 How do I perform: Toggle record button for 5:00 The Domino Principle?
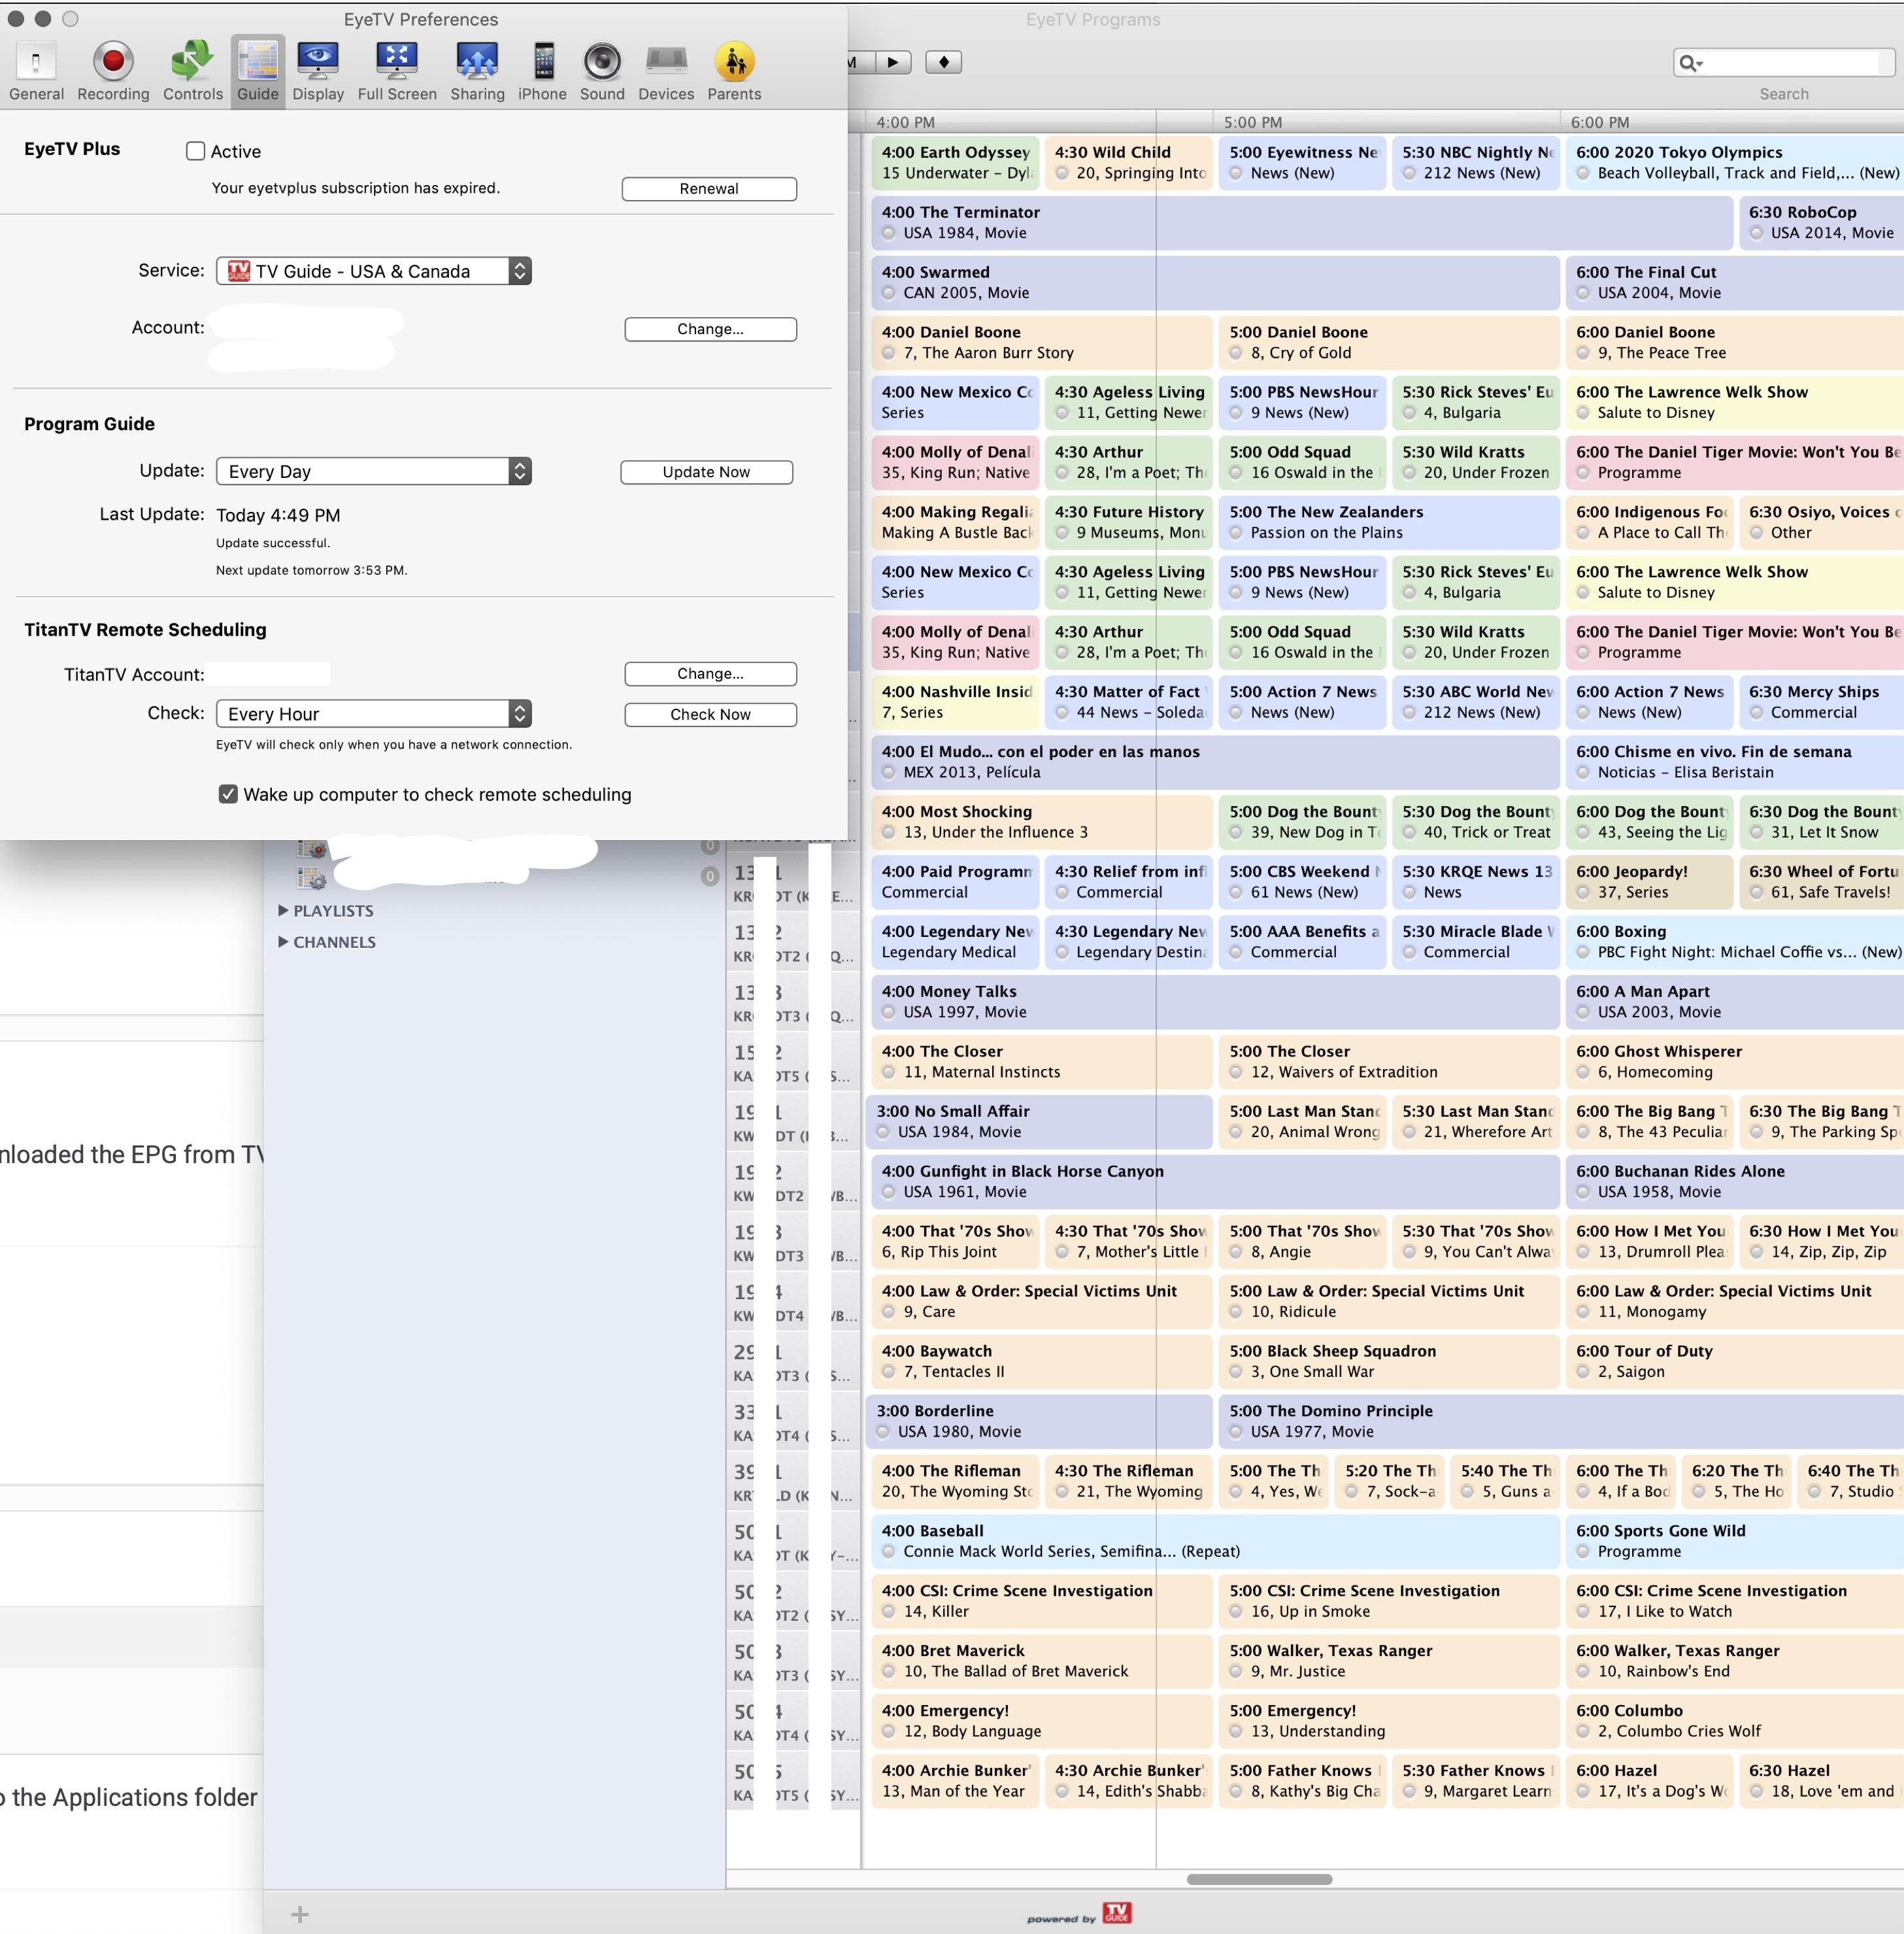click(x=1236, y=1432)
